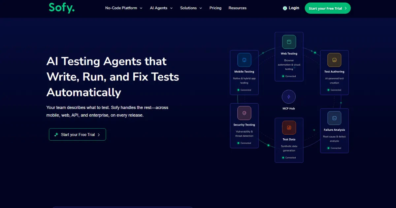Click the 'Native & hybrid app testing' description
Viewport: 396px width, 208px height.
[x=244, y=81]
